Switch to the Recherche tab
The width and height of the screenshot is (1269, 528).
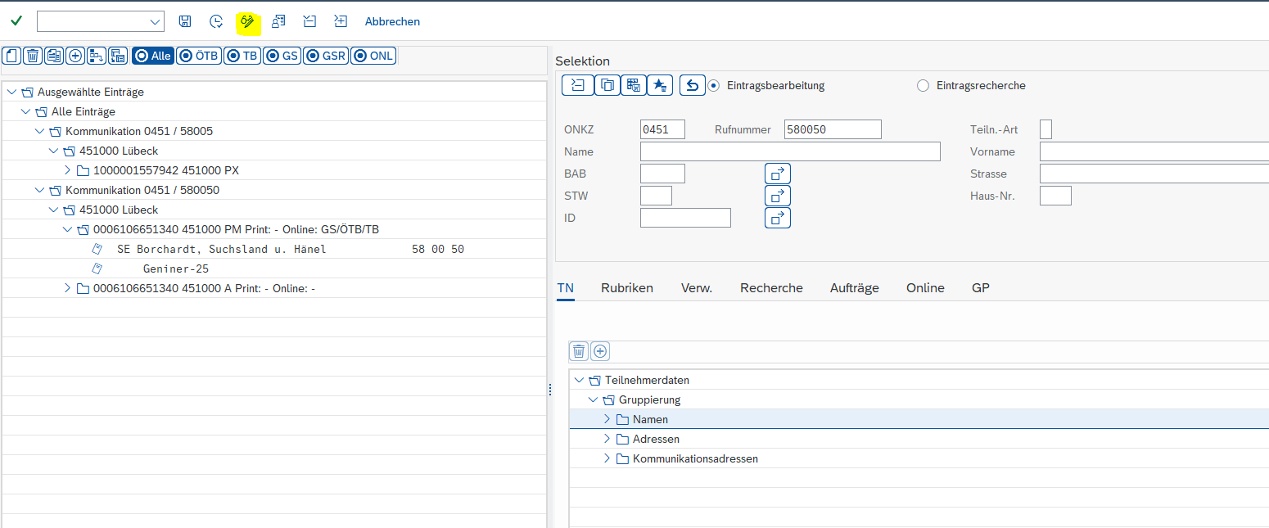click(x=771, y=287)
